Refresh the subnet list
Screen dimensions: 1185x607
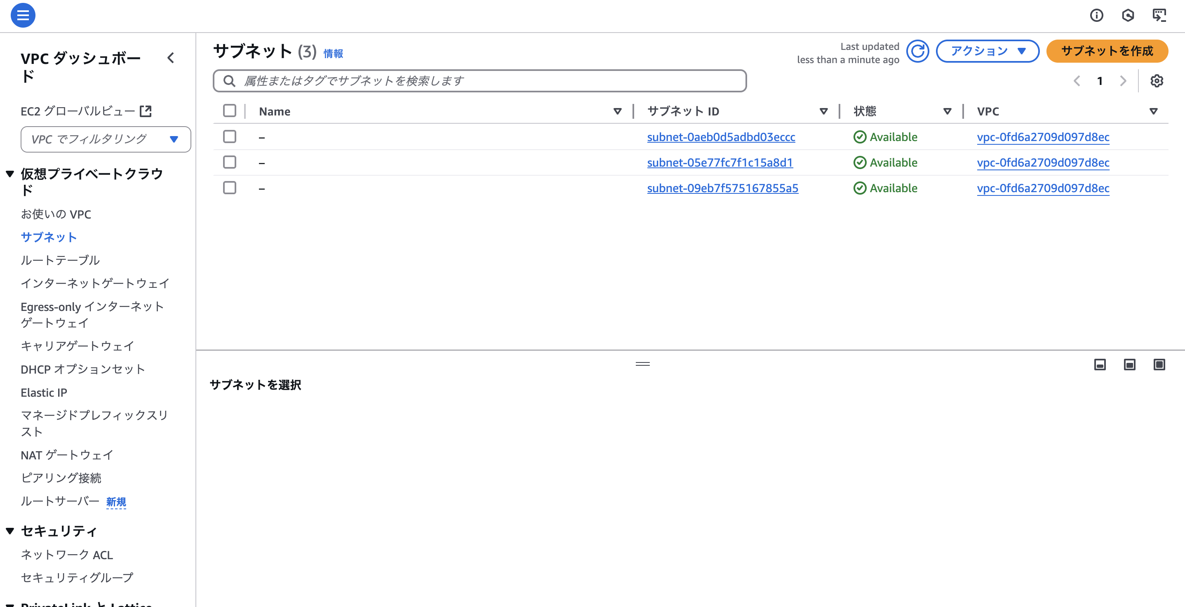(x=917, y=51)
